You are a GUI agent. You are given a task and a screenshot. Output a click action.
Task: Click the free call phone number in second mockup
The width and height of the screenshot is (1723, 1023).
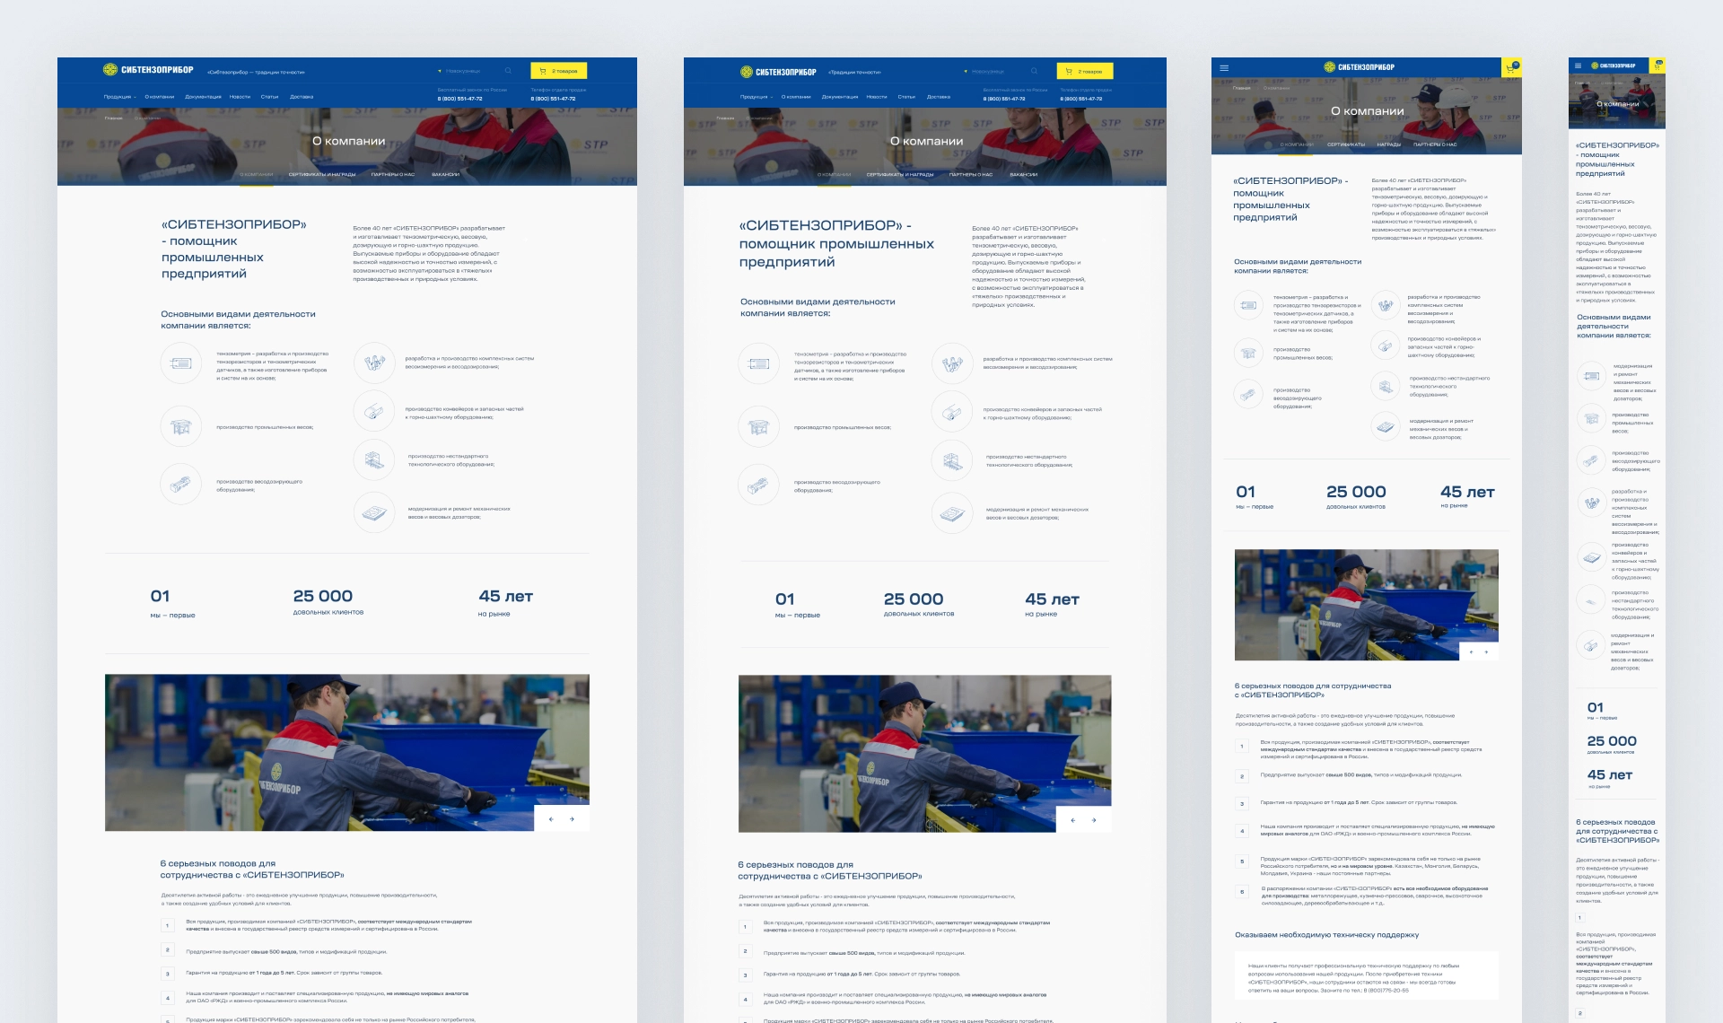point(1004,99)
